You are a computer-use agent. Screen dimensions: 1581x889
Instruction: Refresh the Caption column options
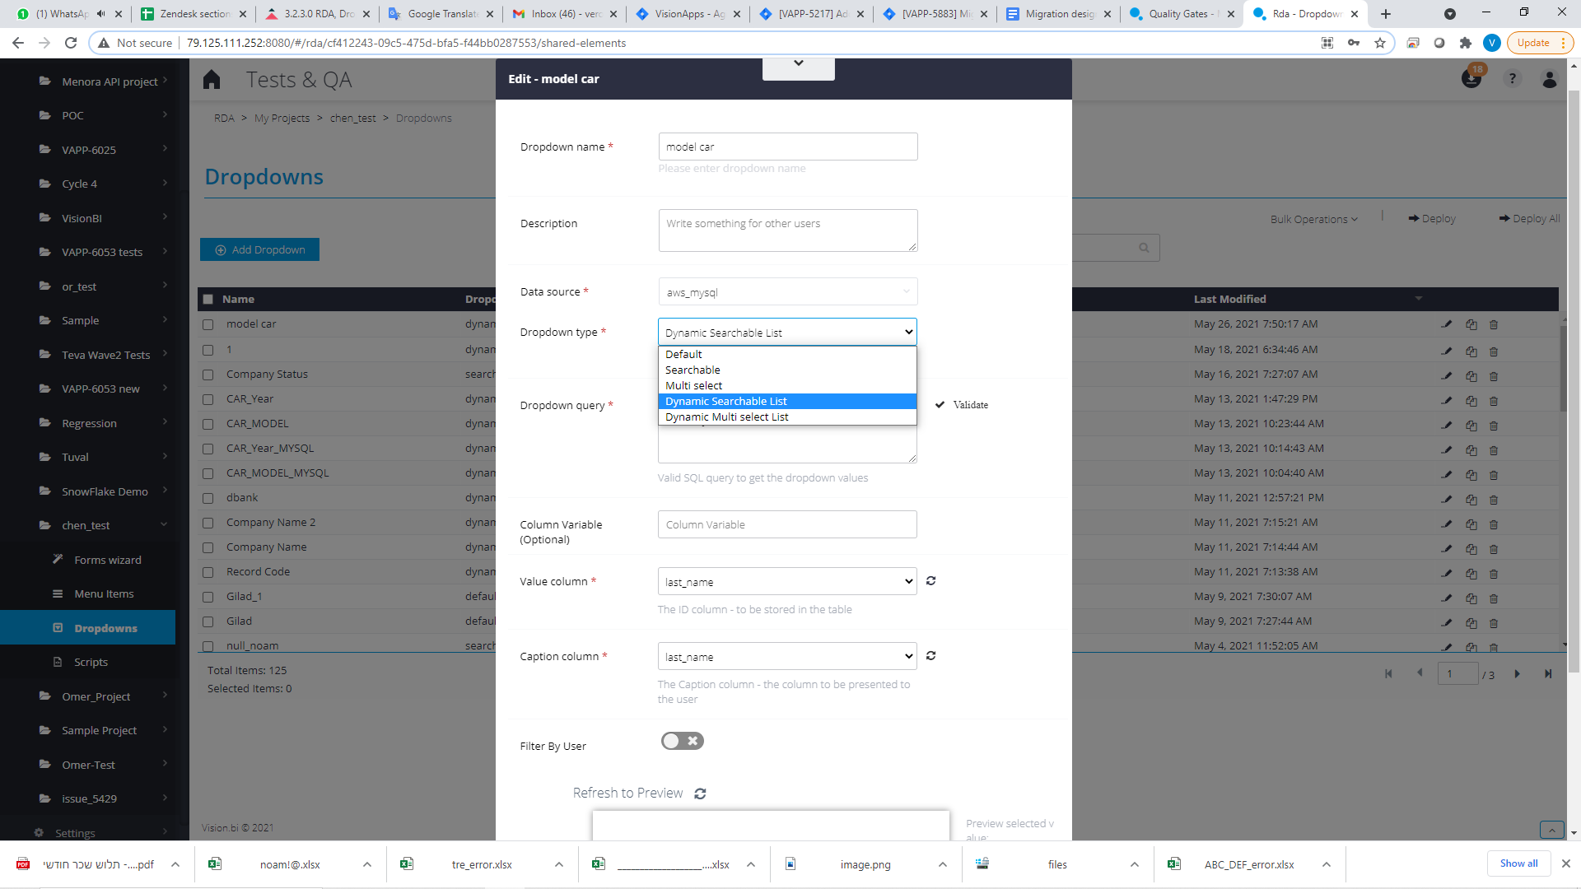click(930, 656)
